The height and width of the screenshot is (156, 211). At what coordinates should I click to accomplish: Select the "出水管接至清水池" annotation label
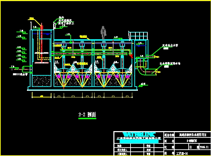click(x=170, y=63)
